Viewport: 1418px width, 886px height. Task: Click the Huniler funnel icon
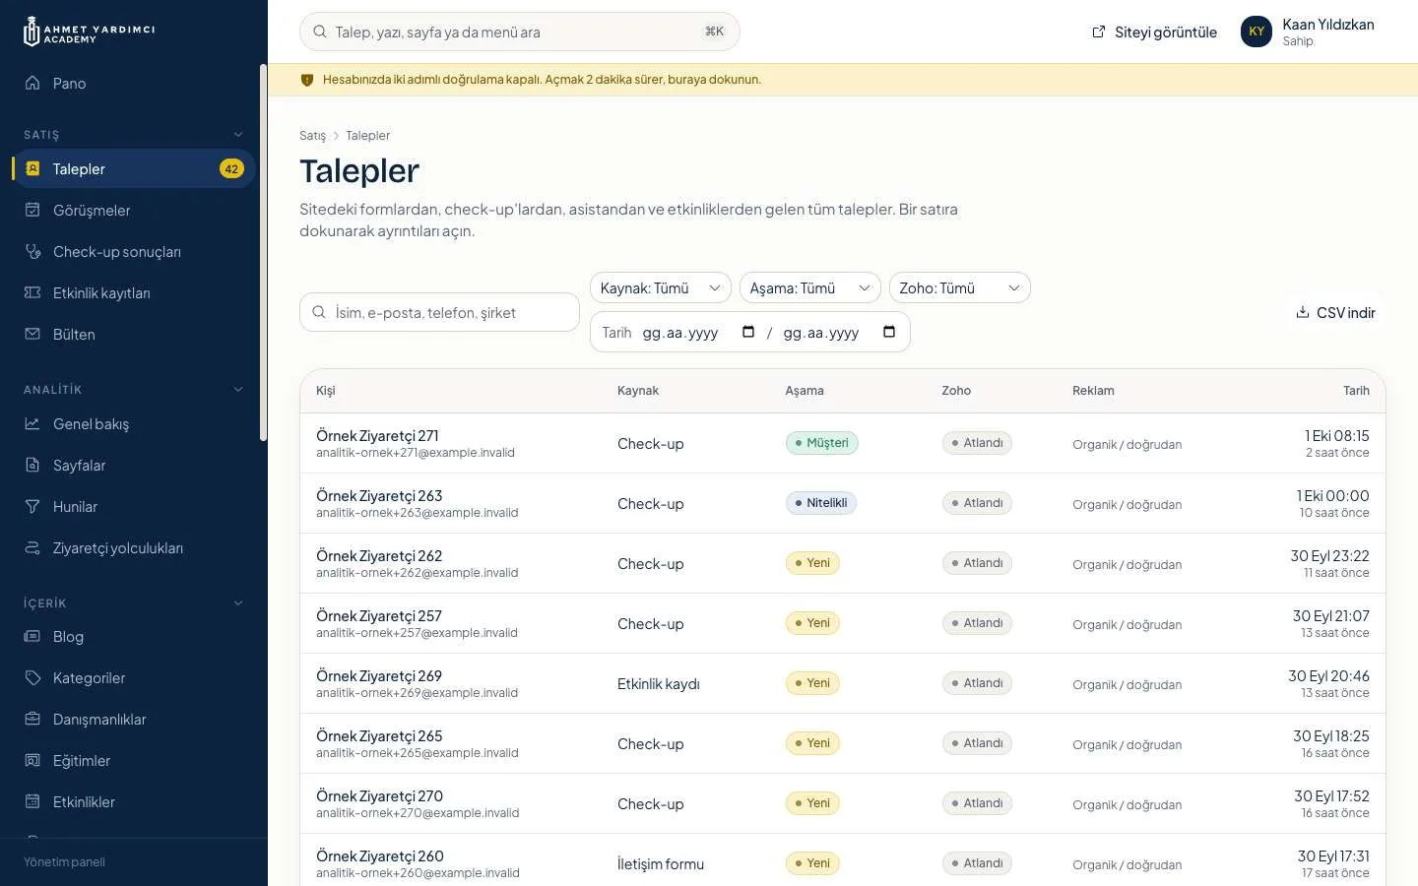point(32,506)
